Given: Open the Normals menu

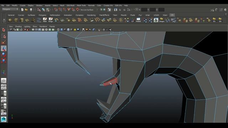Looking at the screenshot, I should click(91, 6).
